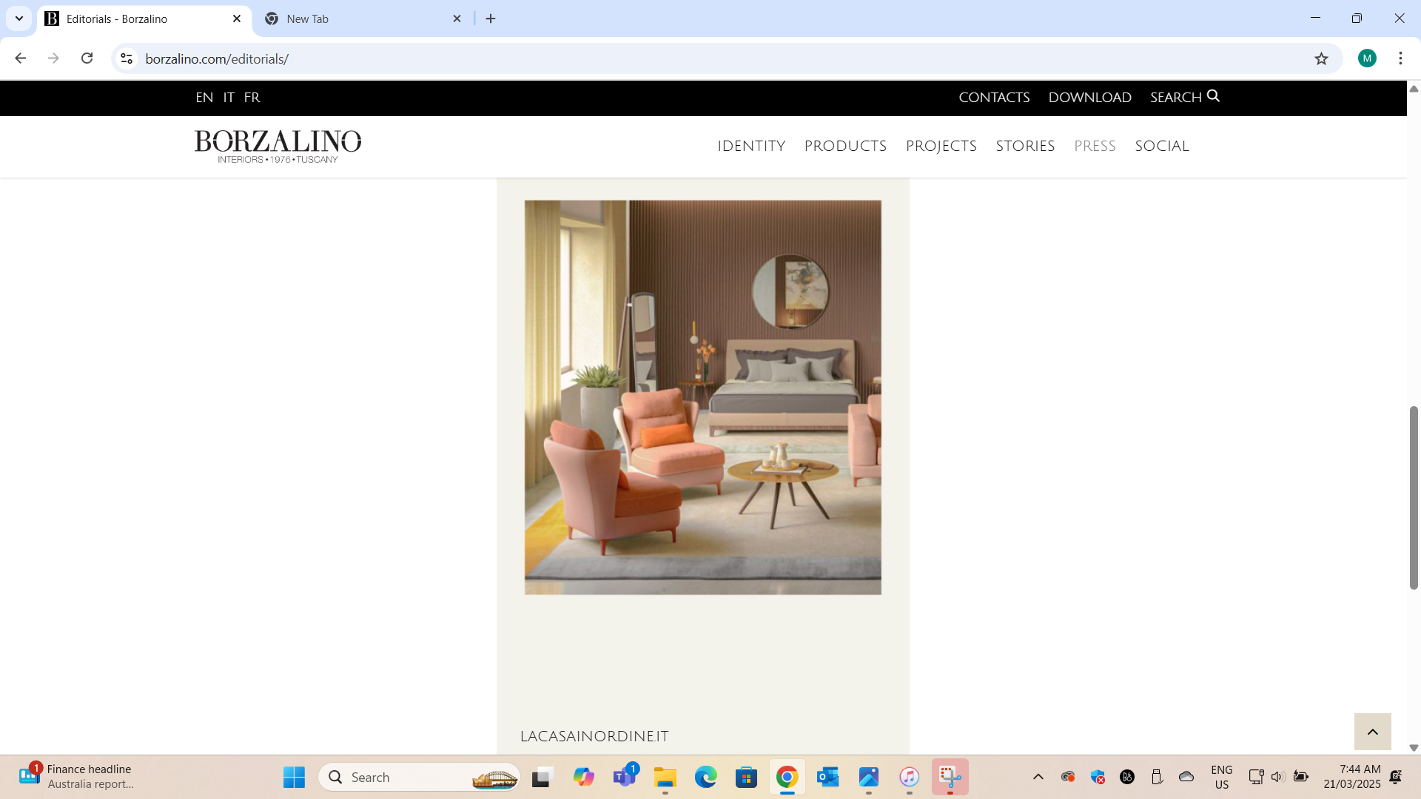Open a new browser tab with plus button
Image resolution: width=1421 pixels, height=799 pixels.
491,18
